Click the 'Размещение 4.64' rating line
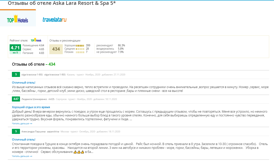This screenshot has height=161, width=274. [x=33, y=46]
